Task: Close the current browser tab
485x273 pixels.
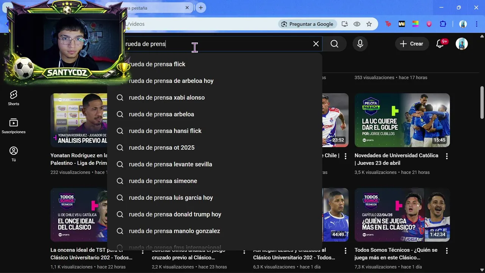Action: tap(187, 8)
